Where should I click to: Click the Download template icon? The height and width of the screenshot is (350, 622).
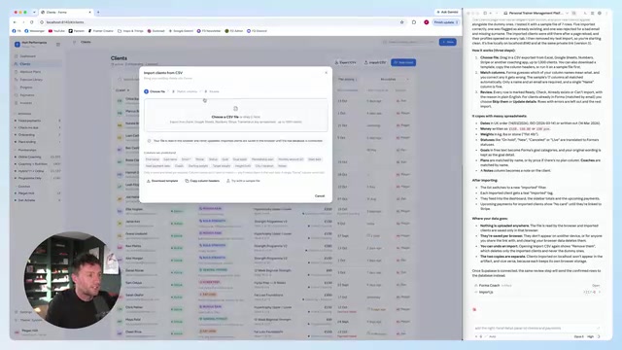[x=149, y=181]
